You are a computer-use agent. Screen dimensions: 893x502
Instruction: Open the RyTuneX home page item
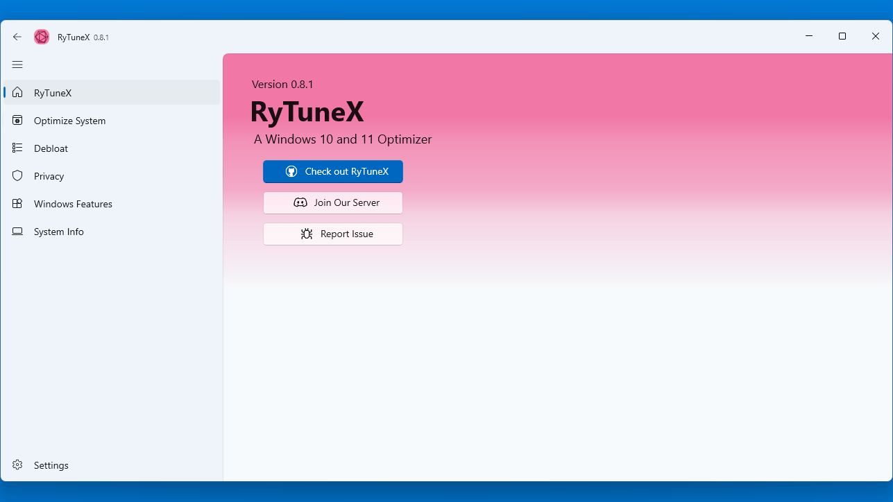112,92
